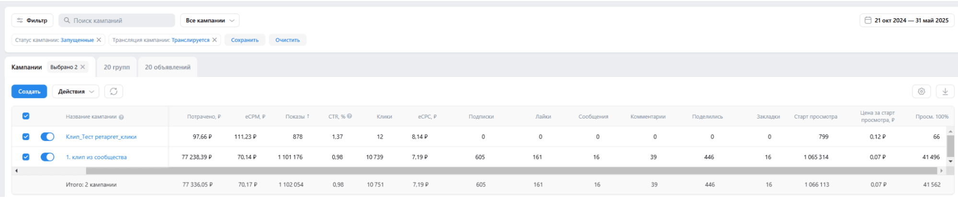This screenshot has height=197, width=958.
Task: Click the Создать button
Action: [x=29, y=91]
